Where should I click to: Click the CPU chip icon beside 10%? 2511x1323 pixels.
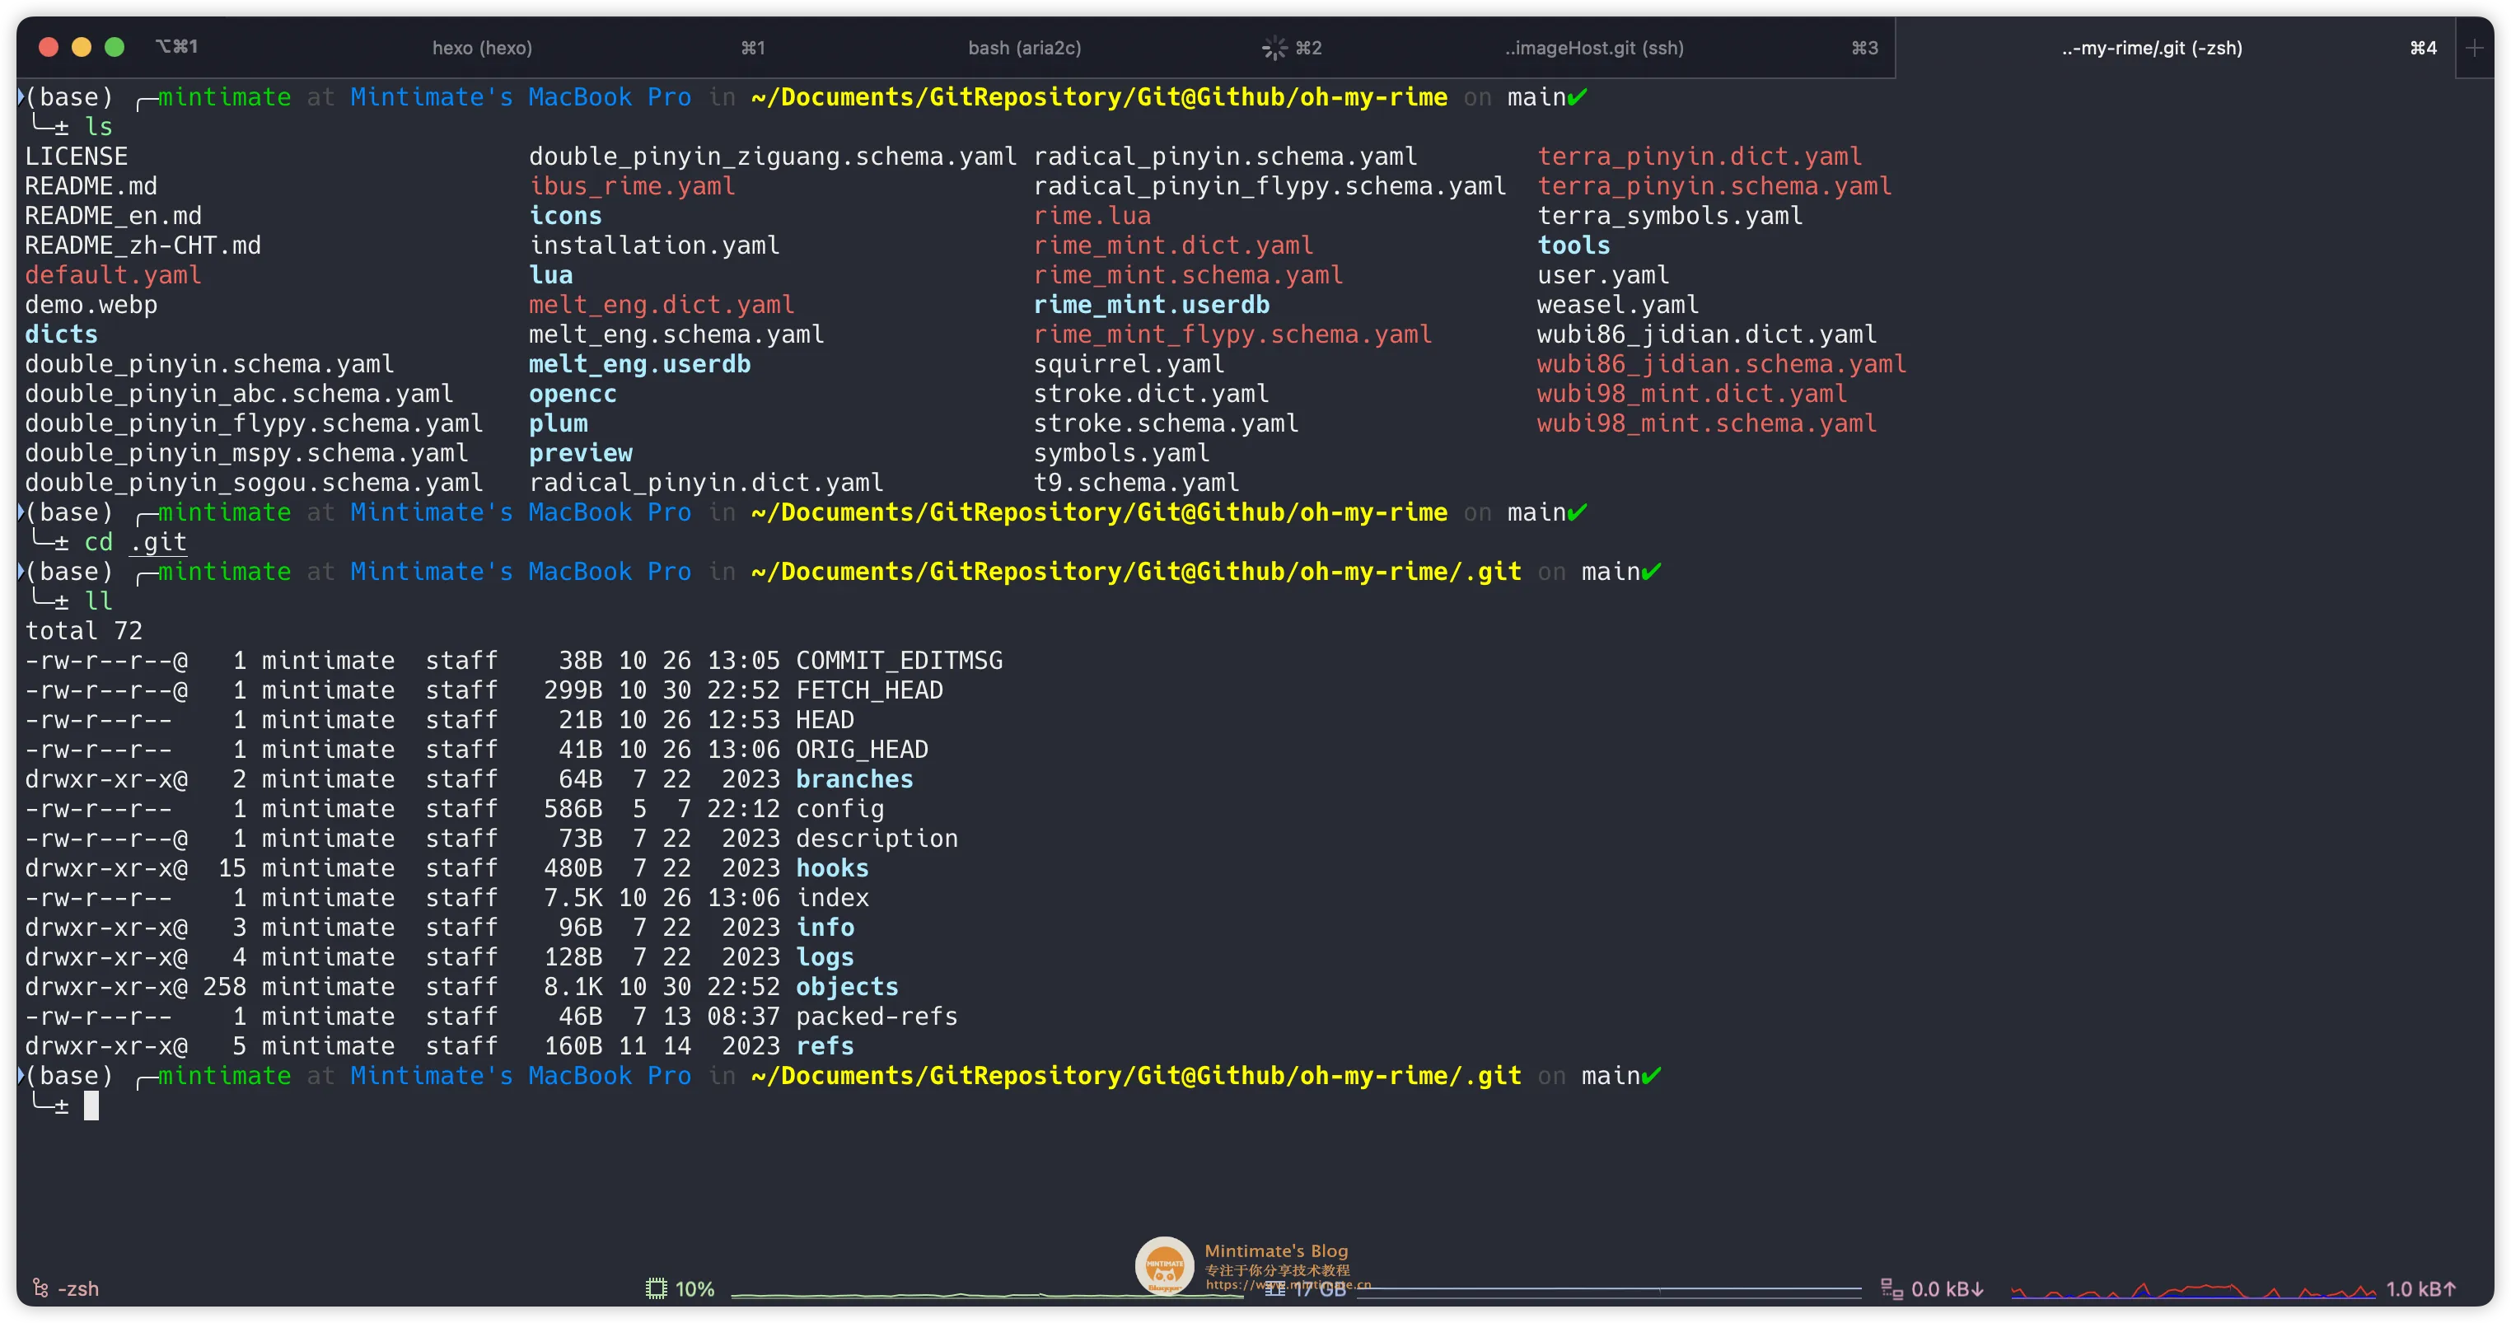(x=656, y=1288)
